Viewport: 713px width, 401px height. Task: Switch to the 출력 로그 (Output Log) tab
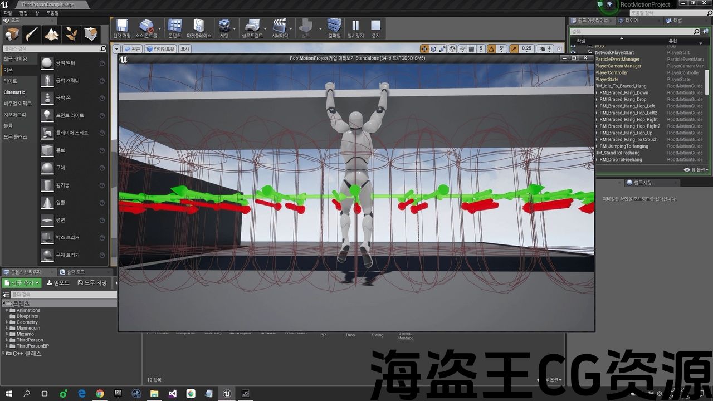point(76,272)
